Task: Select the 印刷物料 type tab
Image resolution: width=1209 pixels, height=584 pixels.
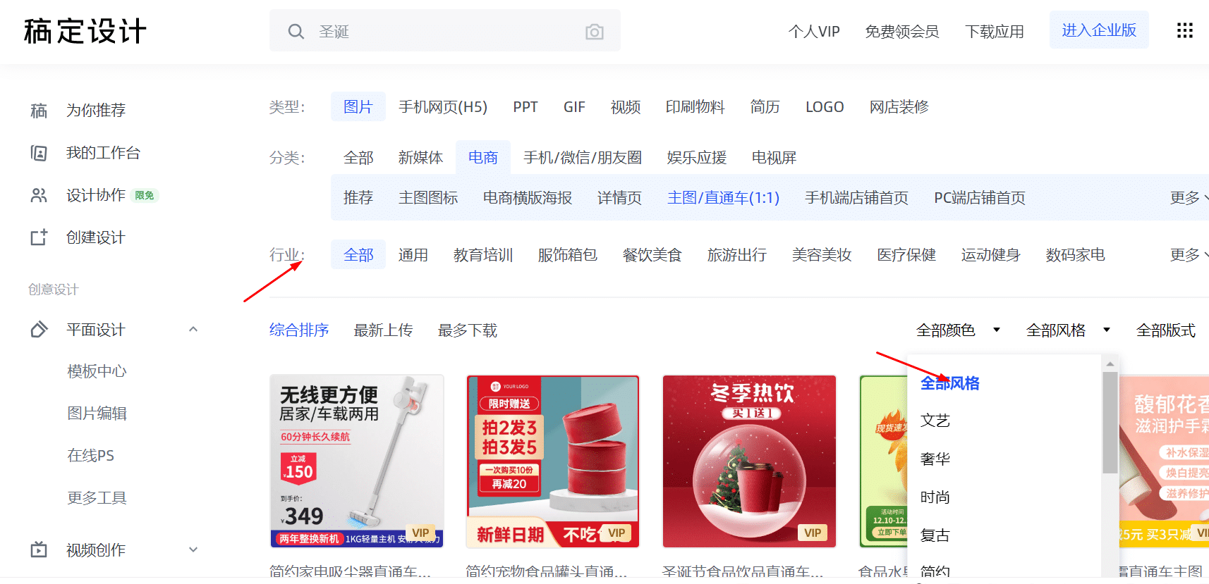Action: coord(695,107)
